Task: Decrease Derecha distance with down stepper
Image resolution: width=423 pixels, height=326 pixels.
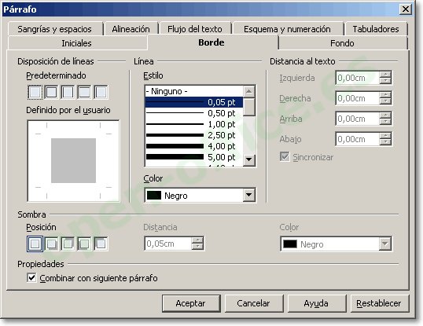Action: point(385,101)
